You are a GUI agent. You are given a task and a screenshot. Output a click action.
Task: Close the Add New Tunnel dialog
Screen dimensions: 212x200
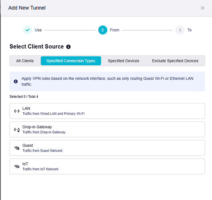pos(202,8)
